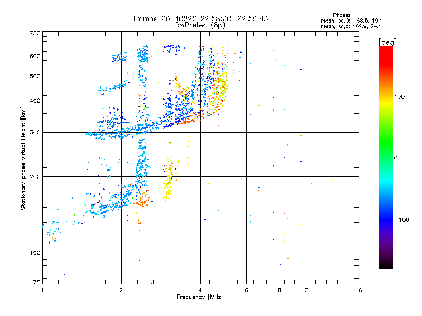Image resolution: width=422 pixels, height=316 pixels.
Task: Click the height axis tick label "600"
Action: (35, 56)
